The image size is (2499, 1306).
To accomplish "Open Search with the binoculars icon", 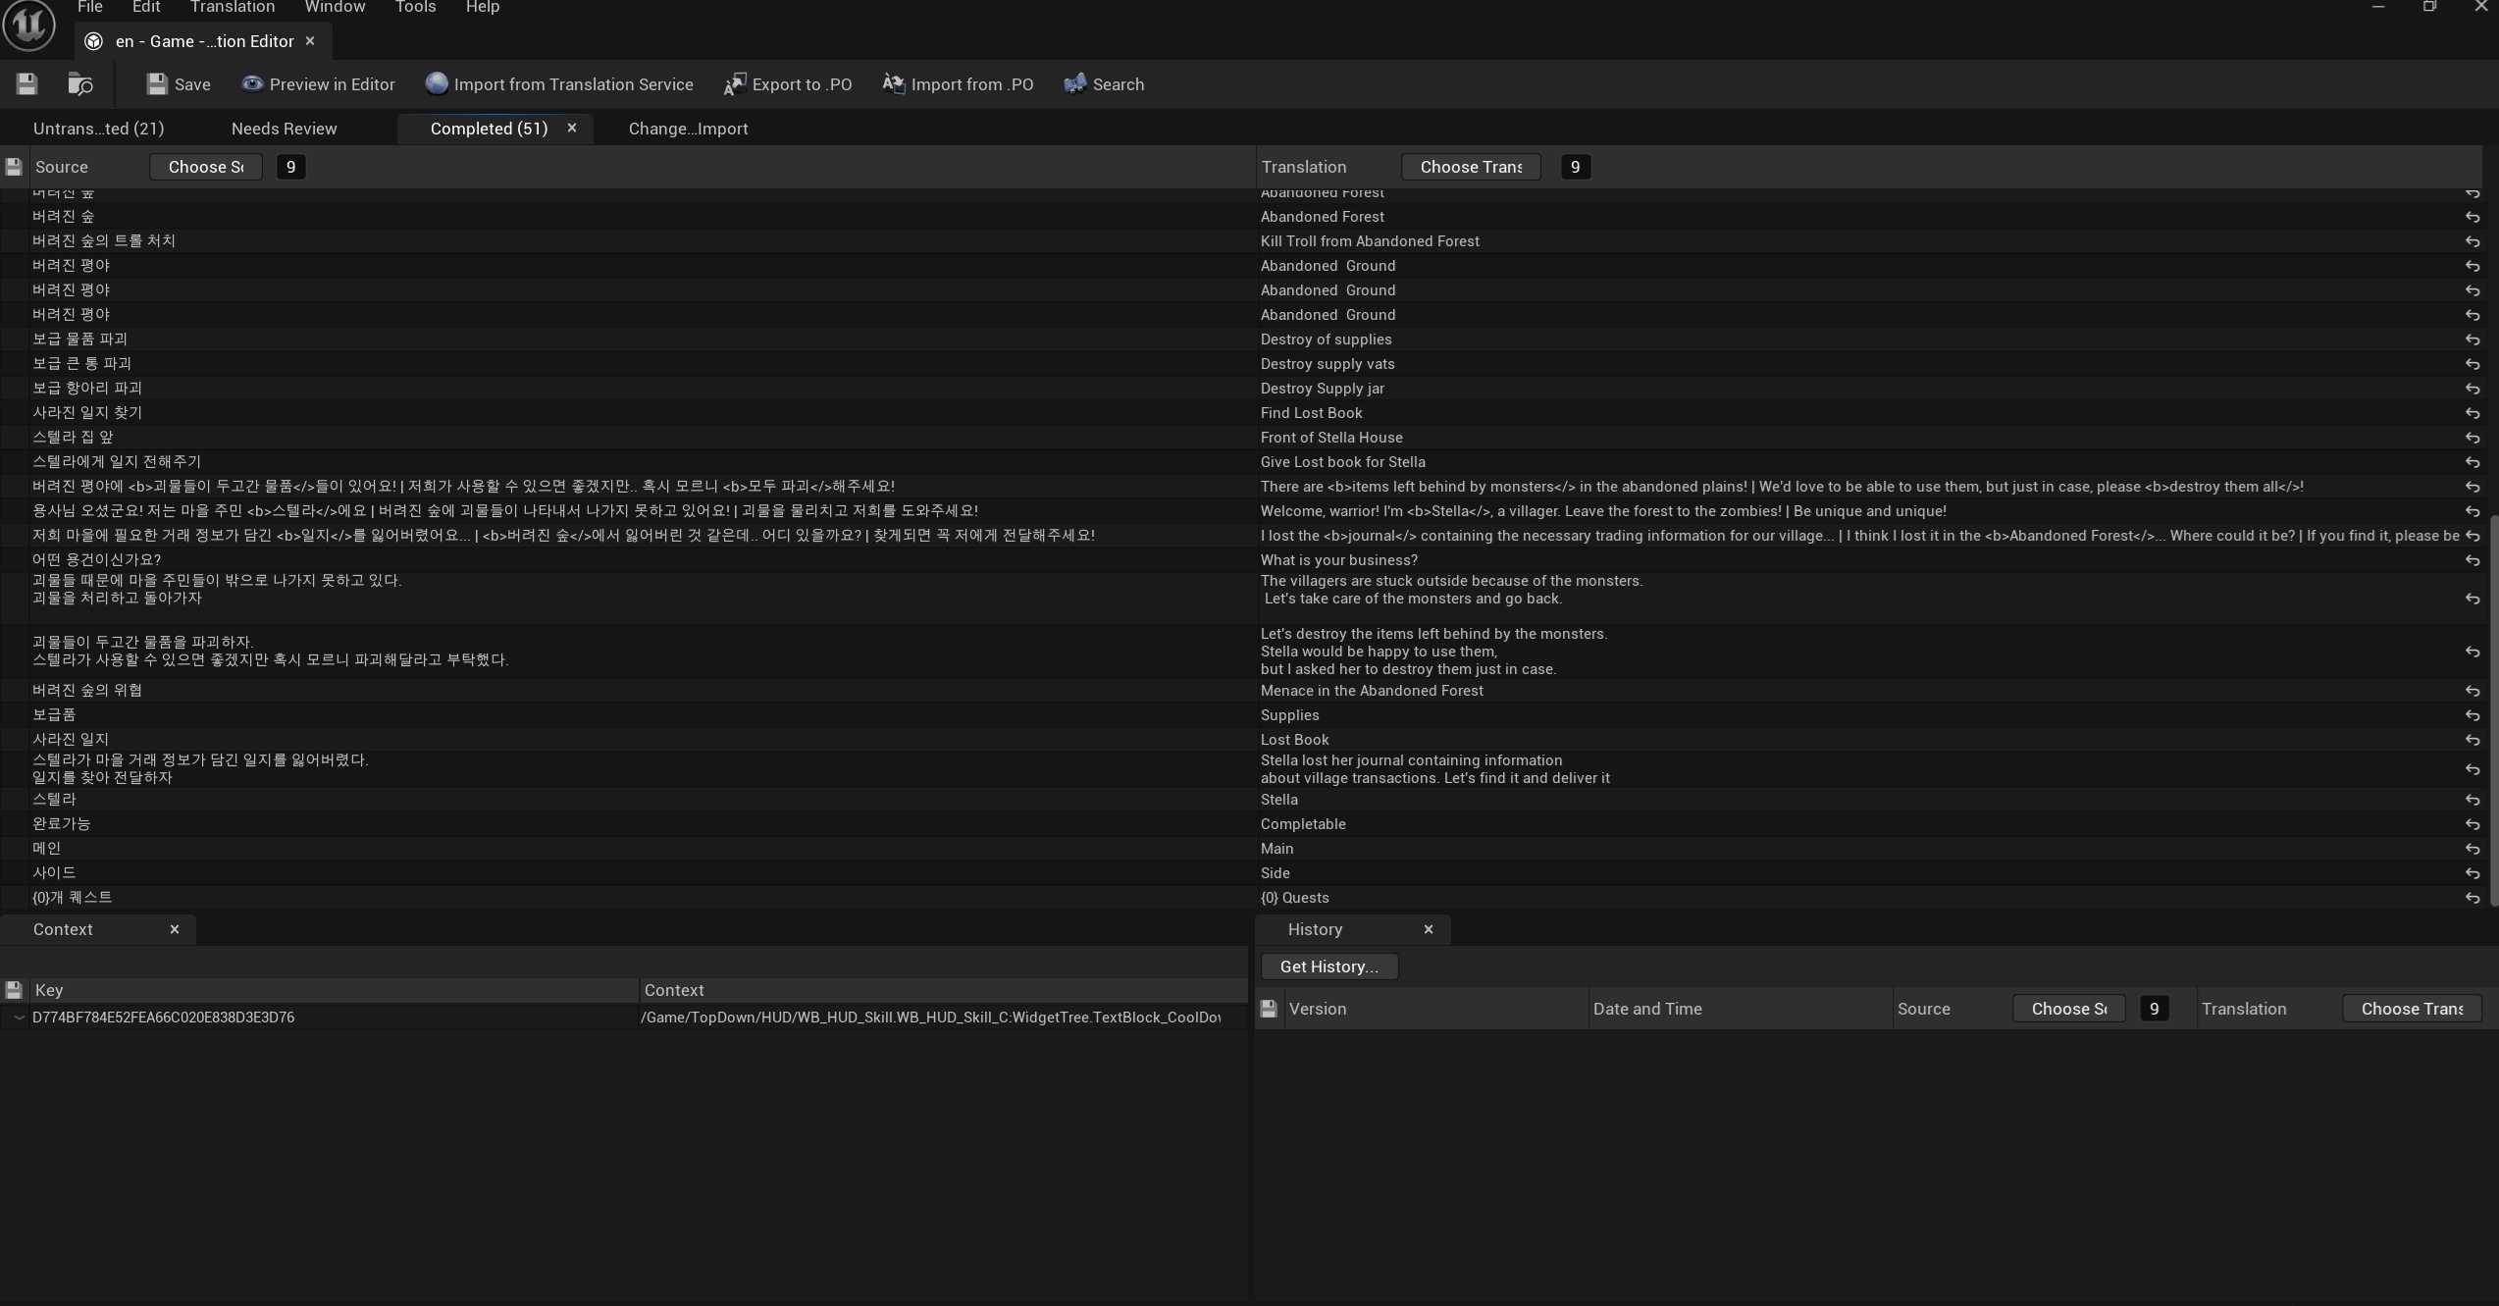I will pos(1075,84).
